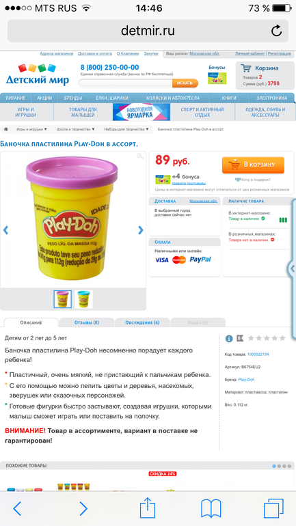
Task: Open Safari bookmarks icon
Action: (x=211, y=509)
